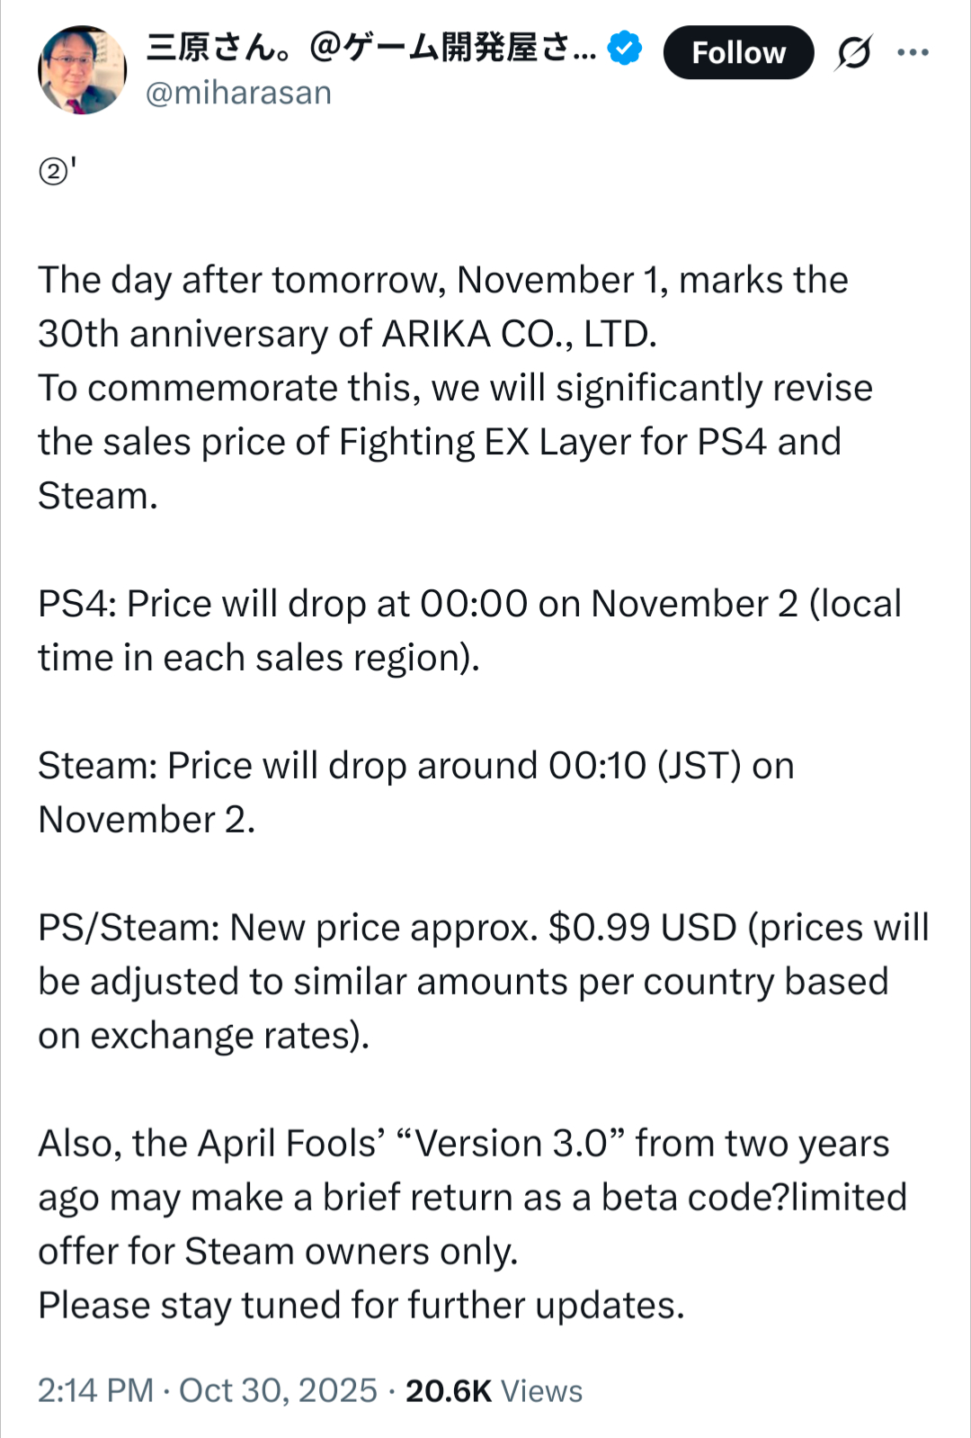
Task: Click the "$0.99 USD" price text
Action: click(642, 928)
